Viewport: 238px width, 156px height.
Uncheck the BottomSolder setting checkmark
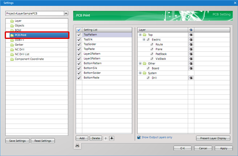click(79, 73)
